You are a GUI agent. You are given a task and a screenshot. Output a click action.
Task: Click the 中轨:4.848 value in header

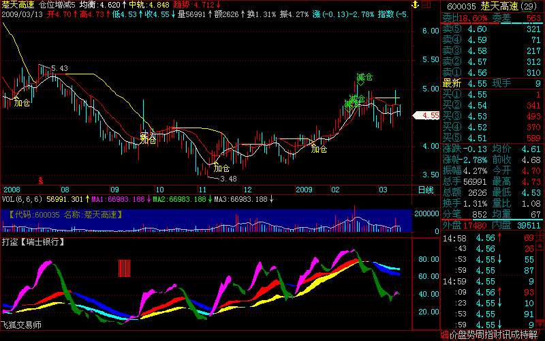coord(149,5)
